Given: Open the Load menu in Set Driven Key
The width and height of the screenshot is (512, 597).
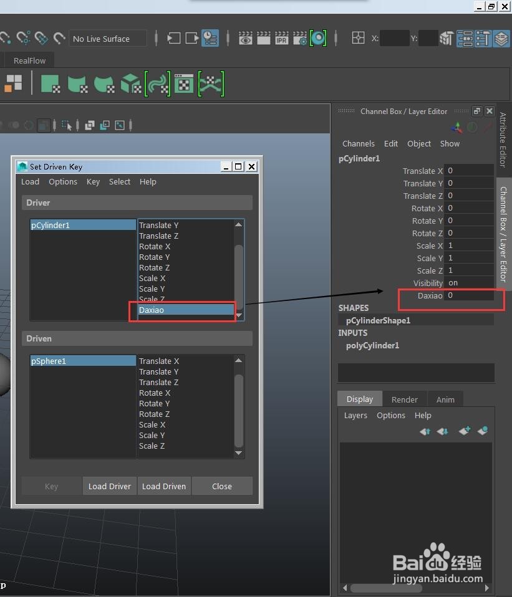Looking at the screenshot, I should coord(30,181).
